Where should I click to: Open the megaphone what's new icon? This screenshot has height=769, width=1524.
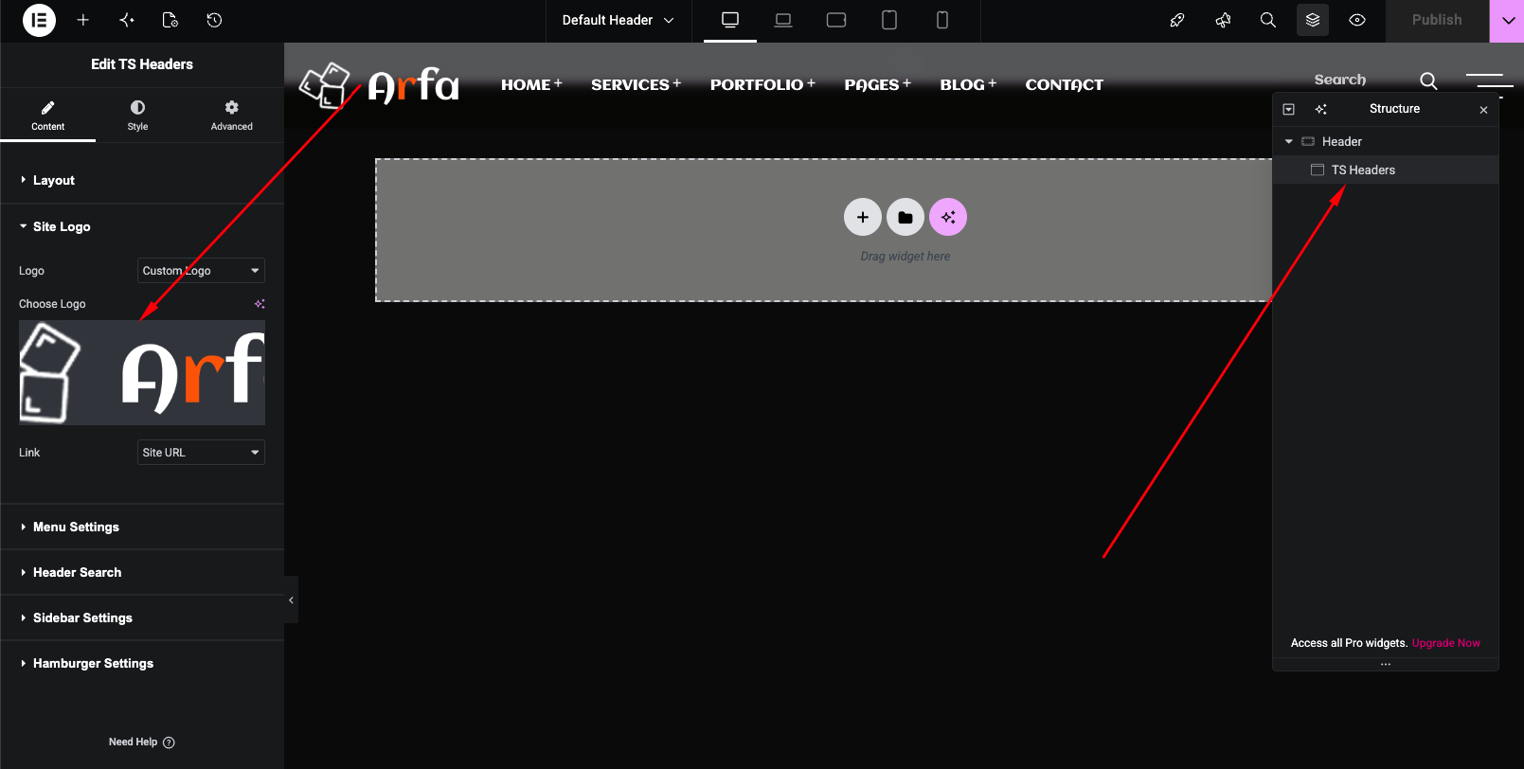[1223, 20]
